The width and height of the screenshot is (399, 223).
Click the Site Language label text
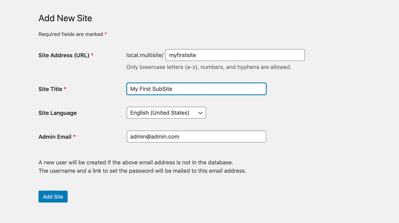coord(58,113)
